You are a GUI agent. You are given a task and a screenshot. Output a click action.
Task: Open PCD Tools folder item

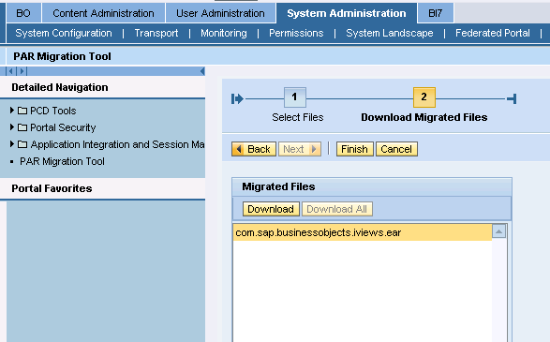click(53, 111)
